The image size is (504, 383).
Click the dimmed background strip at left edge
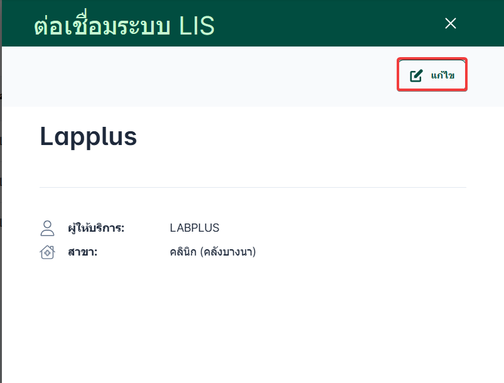tap(1, 188)
